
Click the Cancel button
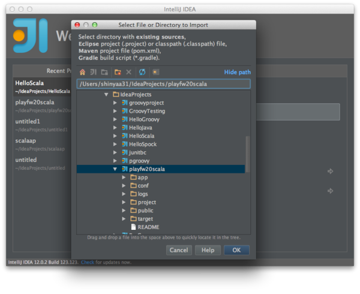point(179,250)
